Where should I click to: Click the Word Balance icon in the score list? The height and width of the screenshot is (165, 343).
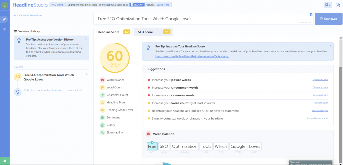click(x=102, y=80)
